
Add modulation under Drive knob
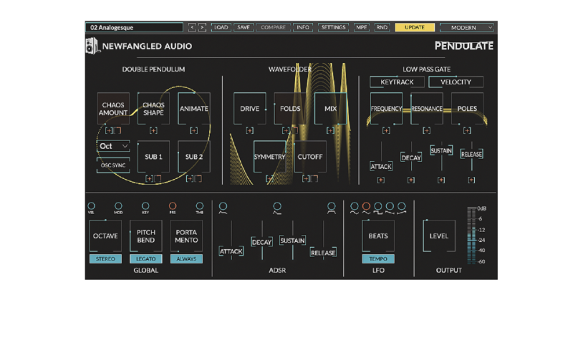249,130
